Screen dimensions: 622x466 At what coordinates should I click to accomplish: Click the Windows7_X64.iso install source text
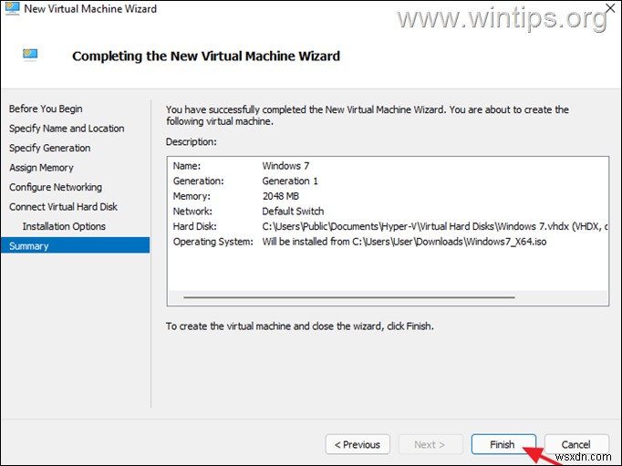click(404, 242)
